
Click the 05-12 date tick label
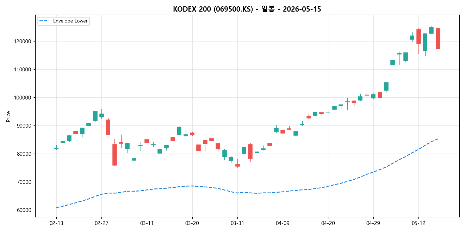pyautogui.click(x=418, y=223)
